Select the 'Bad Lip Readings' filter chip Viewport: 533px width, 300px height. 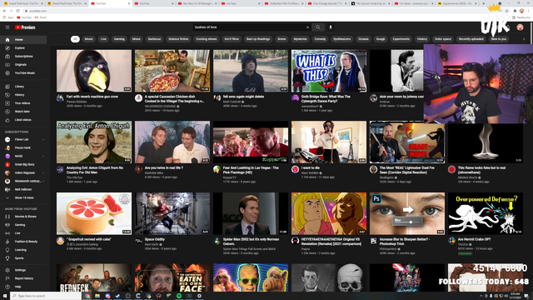tap(258, 39)
